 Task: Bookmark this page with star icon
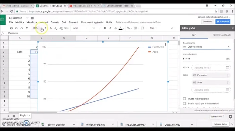216,11
